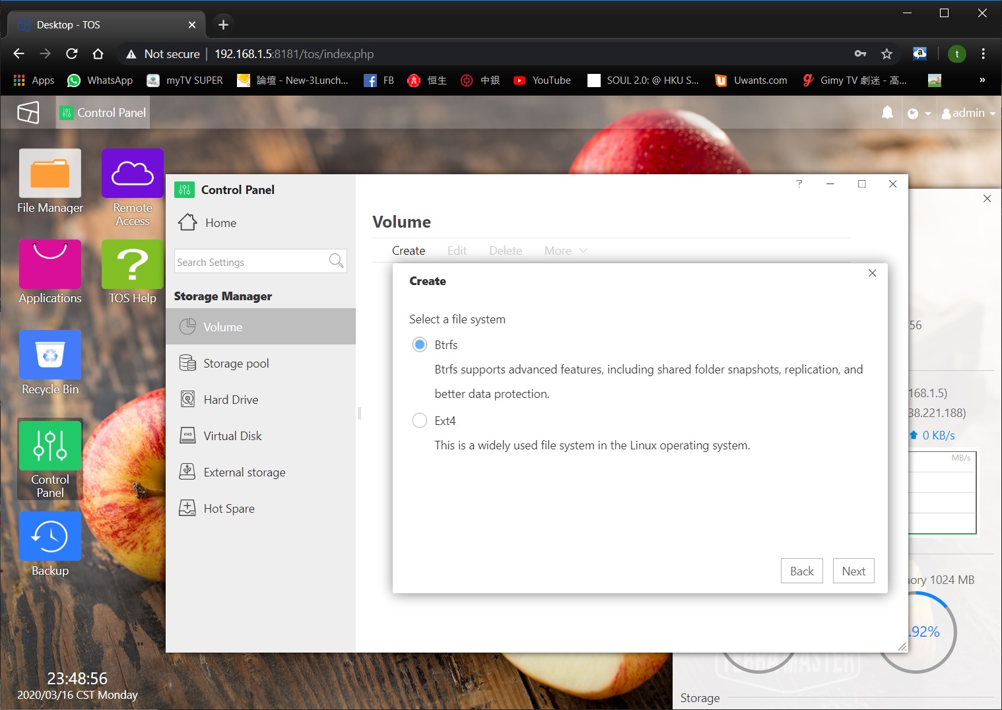Screen dimensions: 1002x710
Task: Click the Next button in Create dialog
Action: [x=853, y=571]
